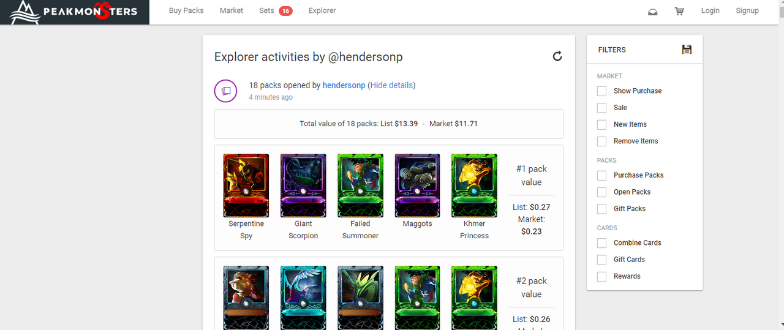Save filters with the floppy disk icon
The height and width of the screenshot is (330, 784).
(687, 50)
